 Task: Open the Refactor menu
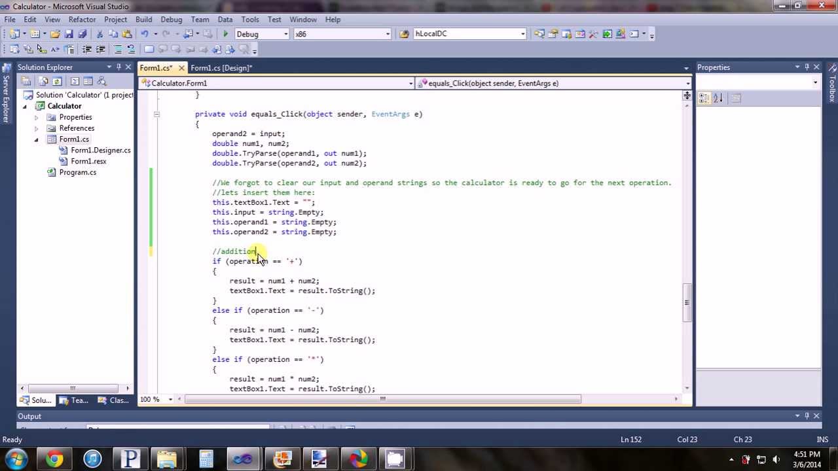tap(82, 20)
